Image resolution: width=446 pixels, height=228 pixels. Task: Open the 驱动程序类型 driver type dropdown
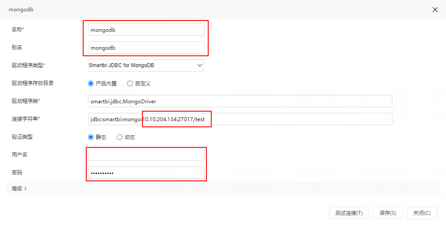tap(146, 65)
